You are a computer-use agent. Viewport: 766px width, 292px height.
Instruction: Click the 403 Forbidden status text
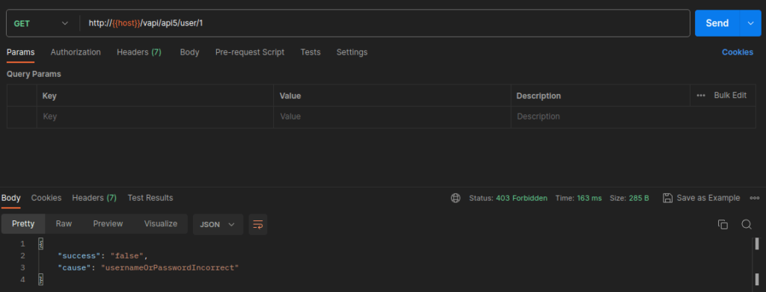[x=521, y=199]
